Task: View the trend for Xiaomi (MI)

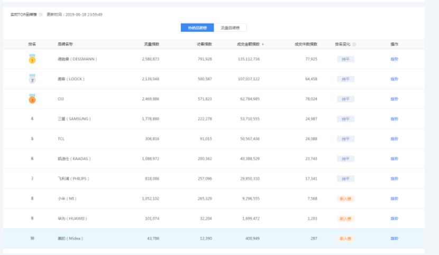Action: point(394,199)
